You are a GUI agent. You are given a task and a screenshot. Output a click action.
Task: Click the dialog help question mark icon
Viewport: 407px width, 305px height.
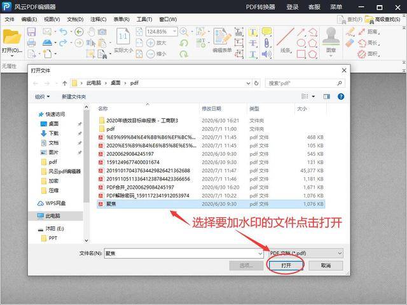[x=341, y=97]
